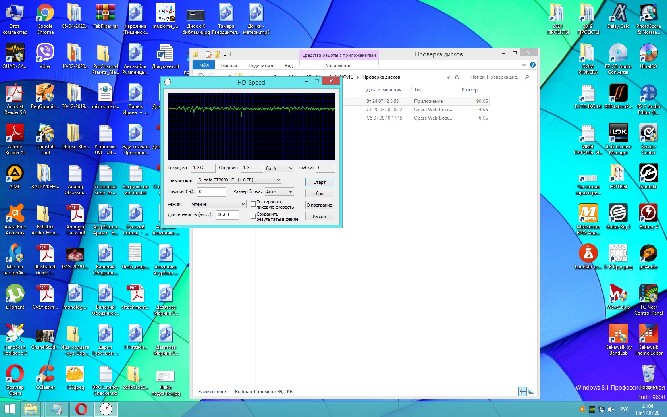Click the position percent input field
The width and height of the screenshot is (667, 417).
(212, 192)
